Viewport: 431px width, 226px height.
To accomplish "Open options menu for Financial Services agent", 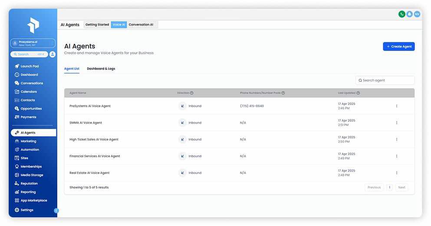I will click(397, 156).
